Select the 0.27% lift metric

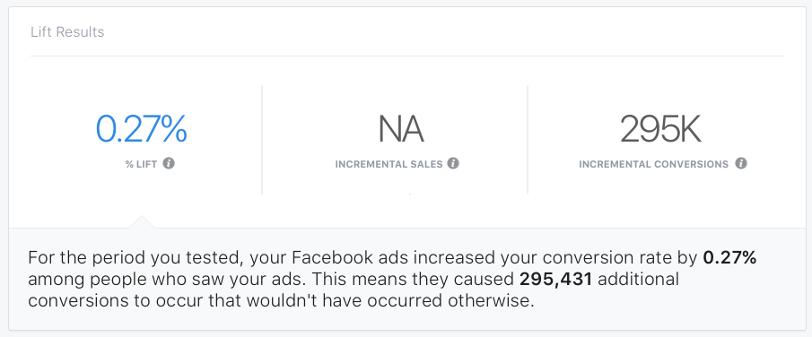point(142,129)
